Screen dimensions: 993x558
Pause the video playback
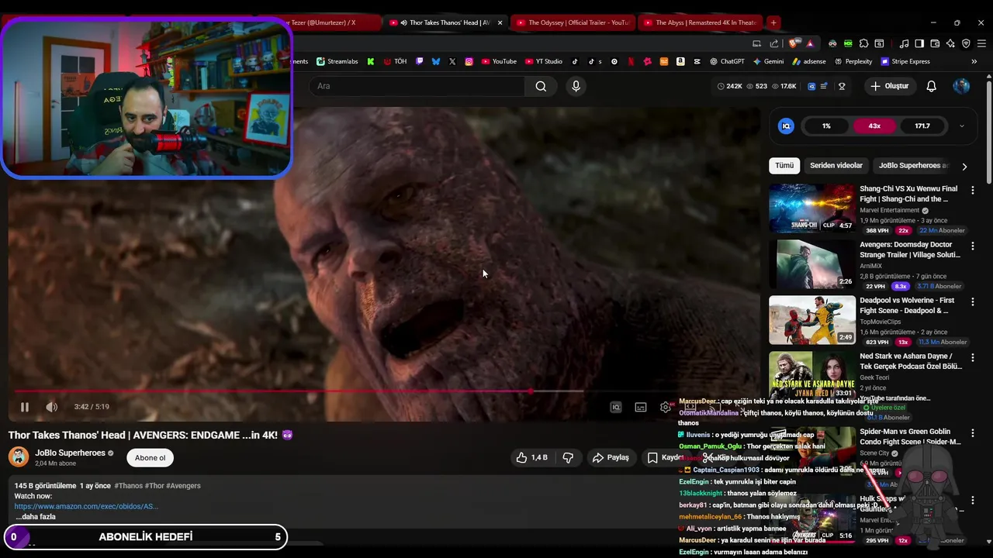click(x=24, y=407)
